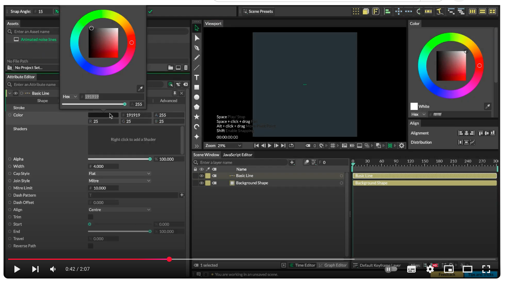The height and width of the screenshot is (282, 508).
Task: Click the Alpha slider handle
Action: pyautogui.click(x=150, y=159)
